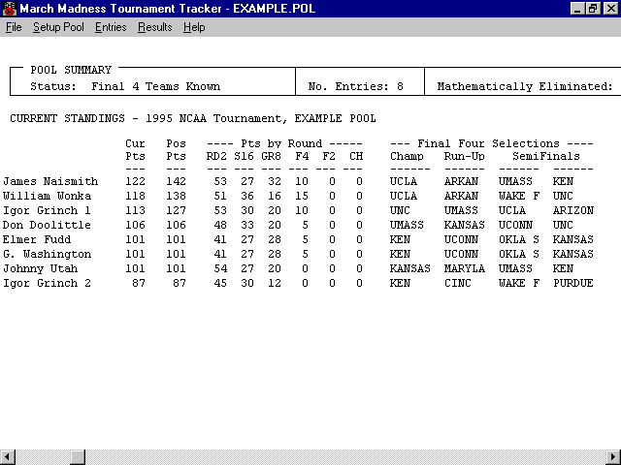The height and width of the screenshot is (465, 621).
Task: Click the Mathematically Eliminated summary label
Action: coord(524,86)
